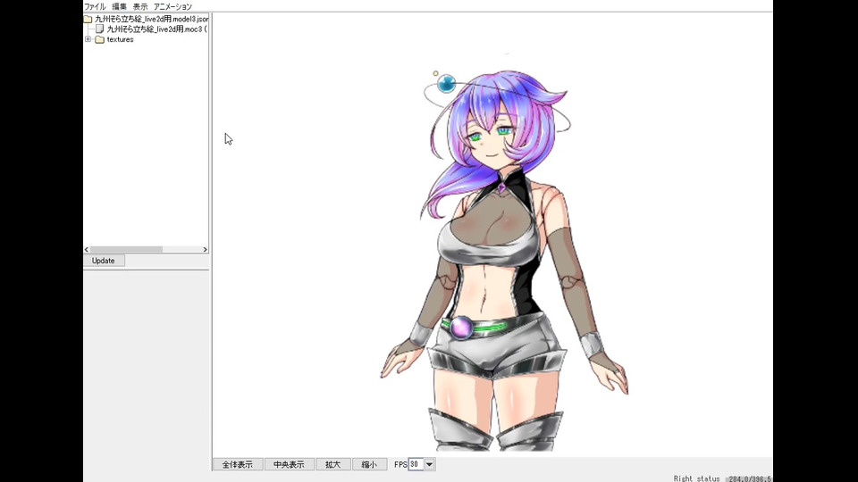
Task: Click the Right status text in status bar
Action: click(x=696, y=478)
